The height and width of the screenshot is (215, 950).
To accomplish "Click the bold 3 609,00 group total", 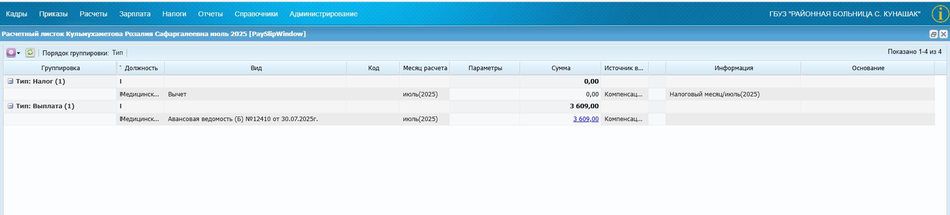I will [x=584, y=106].
